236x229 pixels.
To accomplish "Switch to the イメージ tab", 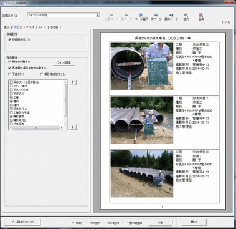I will pos(42,27).
